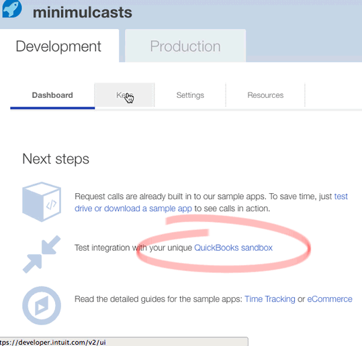This screenshot has height=346, width=362.
Task: Open the QuickBooks sandbox link
Action: click(234, 248)
